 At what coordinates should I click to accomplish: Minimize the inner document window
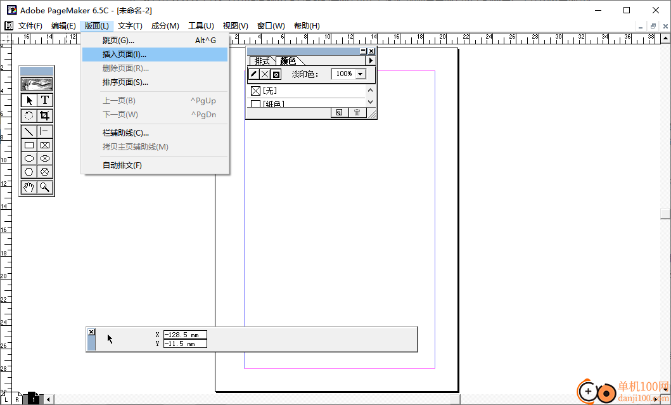pos(641,26)
